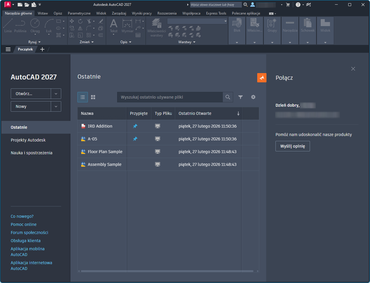
Task: Click the Otwórz... button
Action: [x=31, y=94]
